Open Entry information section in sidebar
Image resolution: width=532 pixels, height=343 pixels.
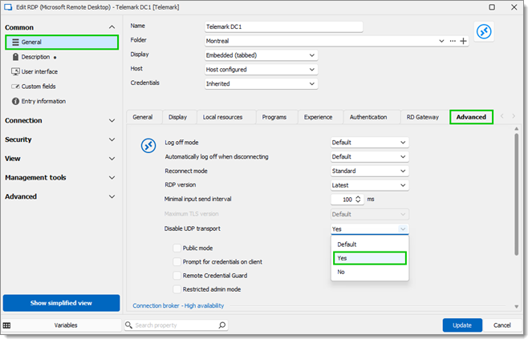tap(39, 101)
